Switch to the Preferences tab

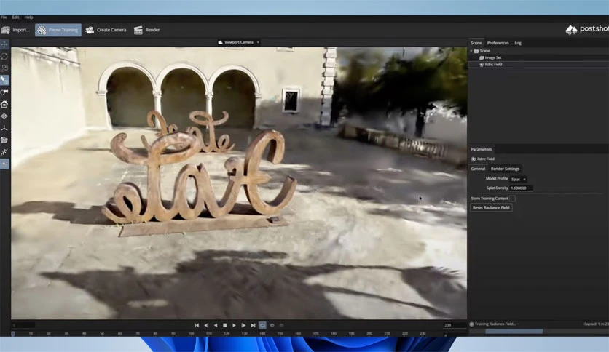(498, 43)
